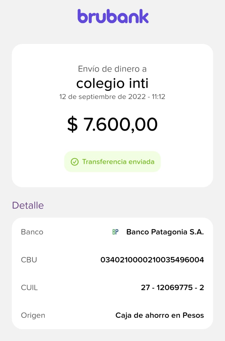Screen dimensions: 225x341
Task: Click the 'Detalle' section heading
Action: click(x=28, y=205)
